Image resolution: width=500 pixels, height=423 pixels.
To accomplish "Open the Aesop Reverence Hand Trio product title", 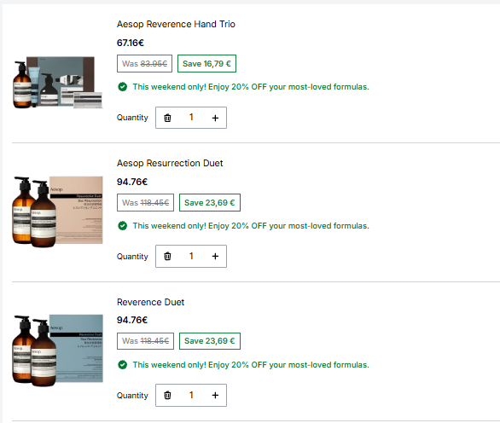I will (x=176, y=24).
